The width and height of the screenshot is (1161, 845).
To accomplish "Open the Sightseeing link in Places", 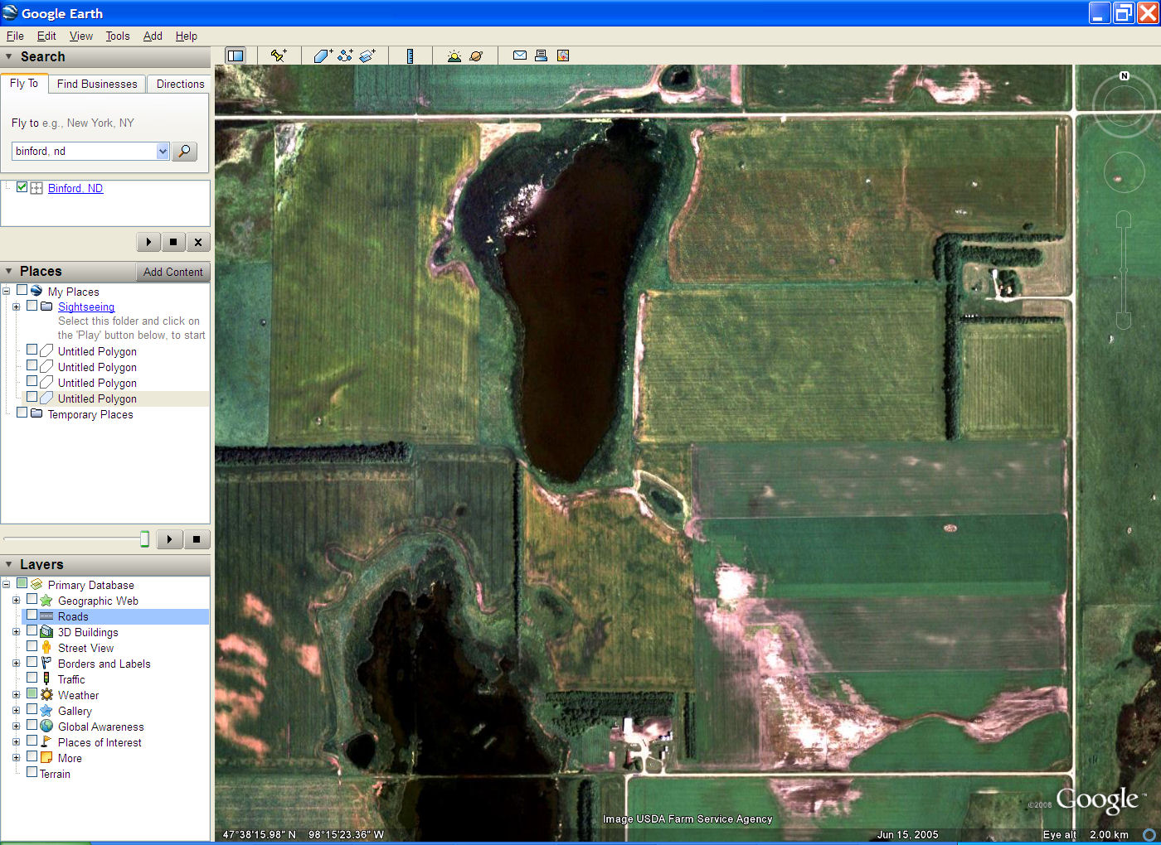I will (86, 307).
